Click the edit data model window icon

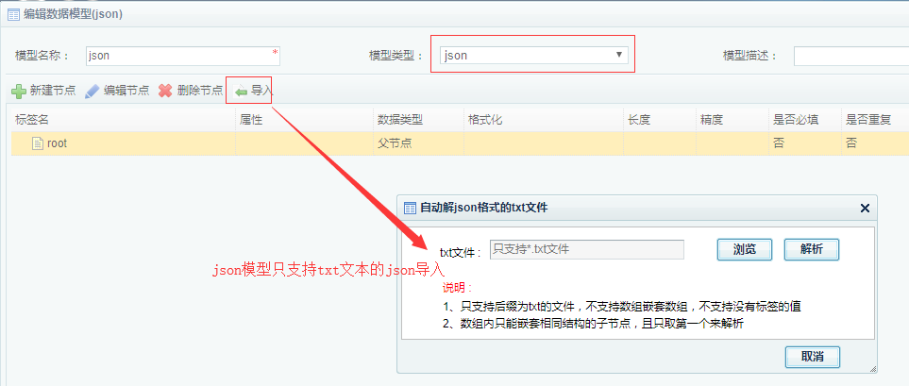[x=13, y=14]
